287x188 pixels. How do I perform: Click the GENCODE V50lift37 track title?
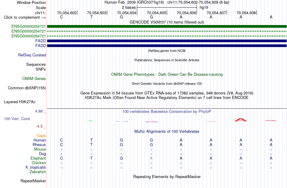coord(167,22)
